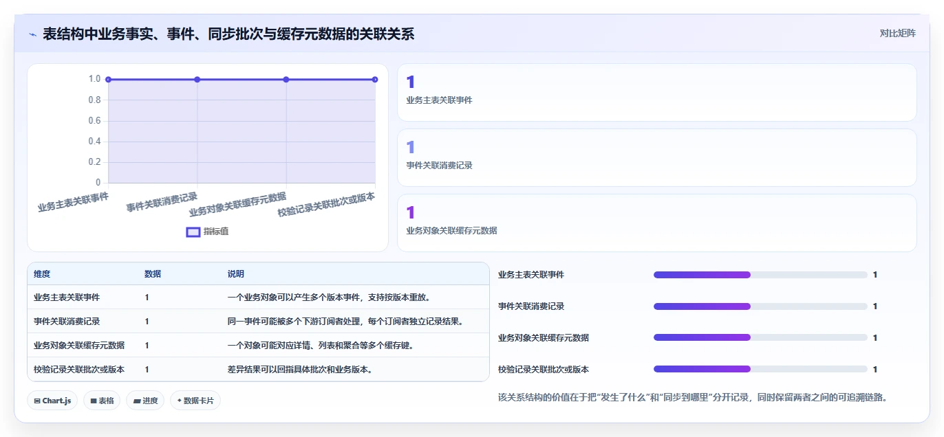Click the 对比矩阵 label in header
This screenshot has width=944, height=437.
click(x=898, y=33)
